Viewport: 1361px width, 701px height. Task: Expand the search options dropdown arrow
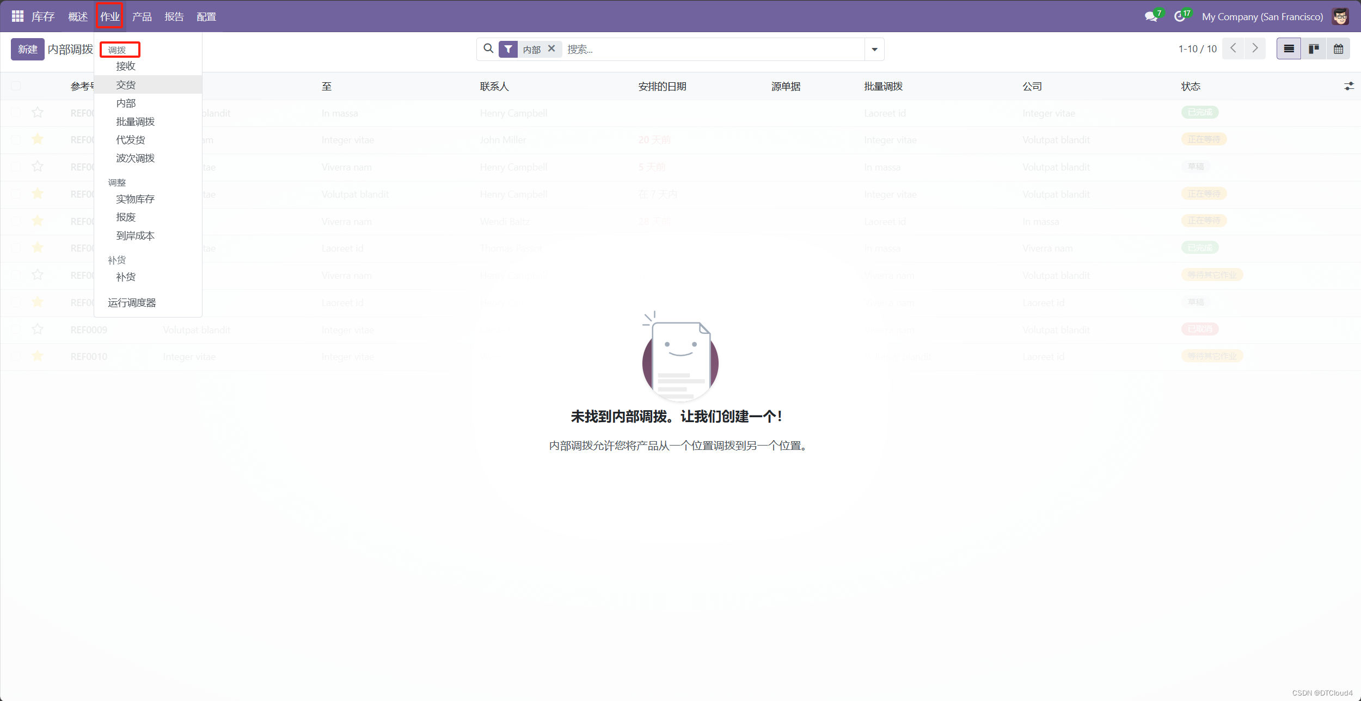click(874, 50)
